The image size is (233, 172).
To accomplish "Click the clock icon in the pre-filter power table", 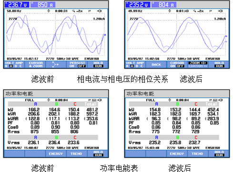I will (49, 100).
